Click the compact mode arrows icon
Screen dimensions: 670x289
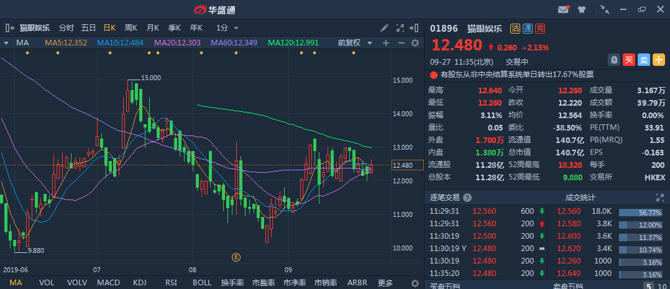605,9
